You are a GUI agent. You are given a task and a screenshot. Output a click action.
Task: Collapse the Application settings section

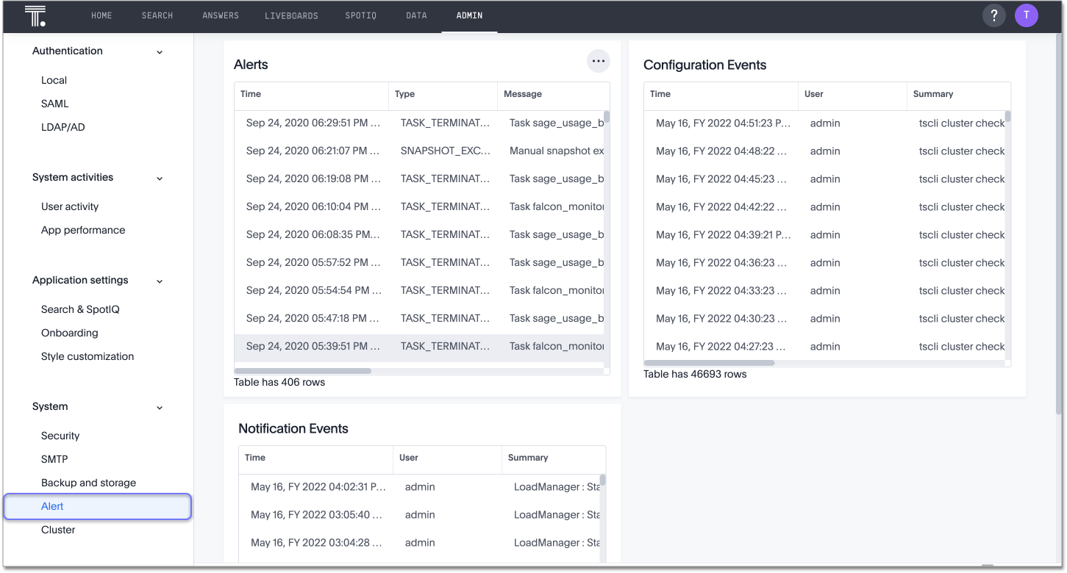pyautogui.click(x=159, y=281)
